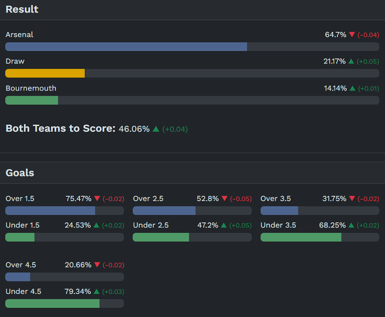Click the green up arrow beside Draw 21.17%
Image resolution: width=385 pixels, height=317 pixels.
point(351,62)
